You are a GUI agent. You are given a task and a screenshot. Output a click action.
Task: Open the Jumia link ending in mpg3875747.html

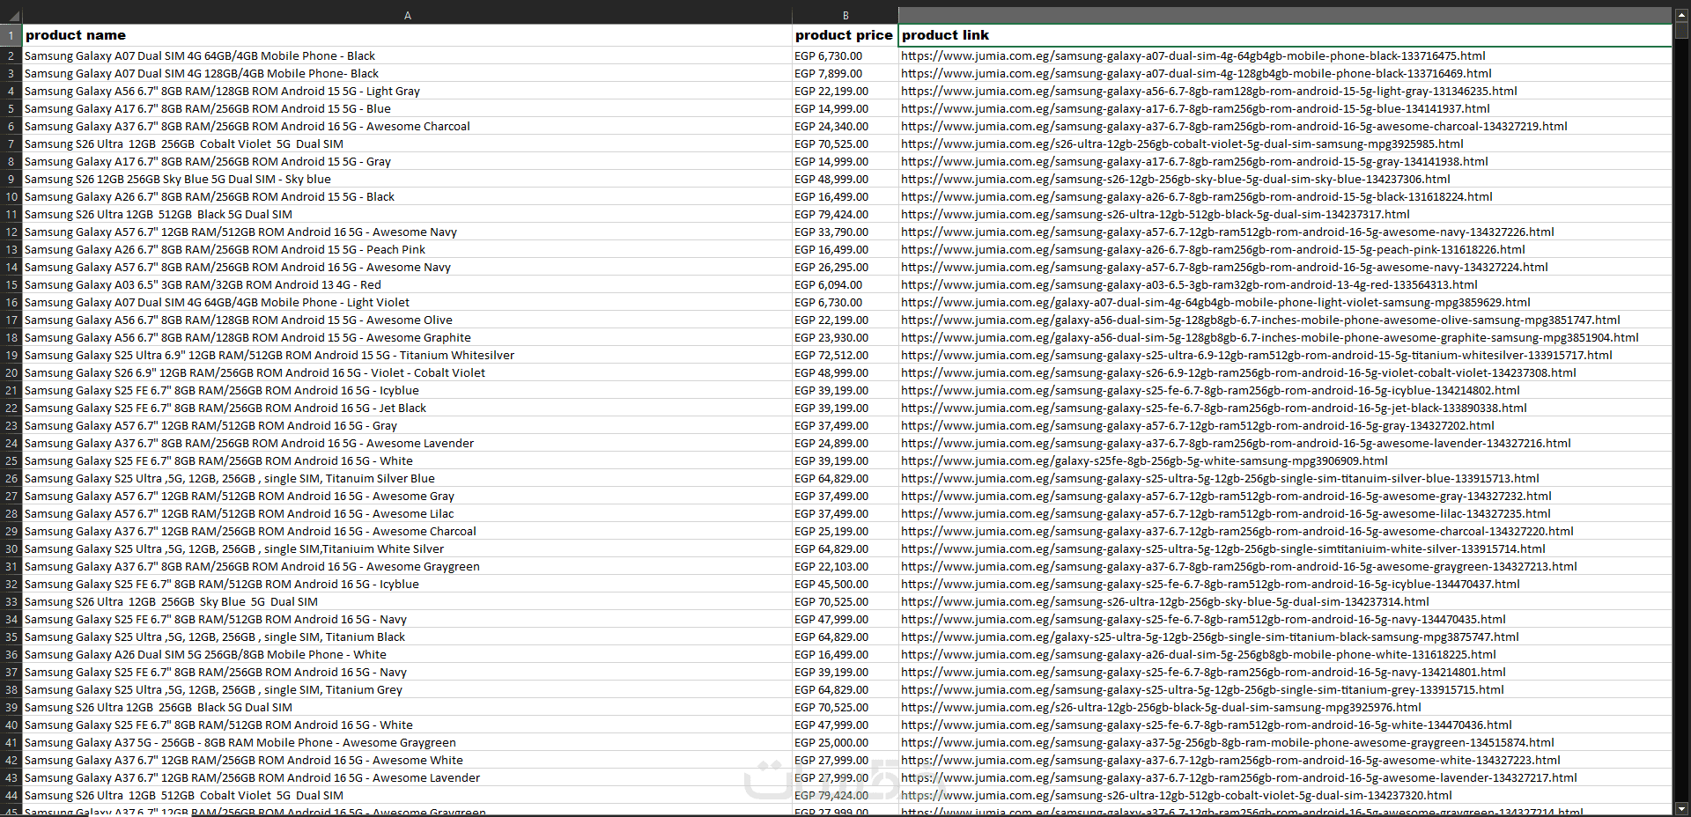pos(1210,637)
